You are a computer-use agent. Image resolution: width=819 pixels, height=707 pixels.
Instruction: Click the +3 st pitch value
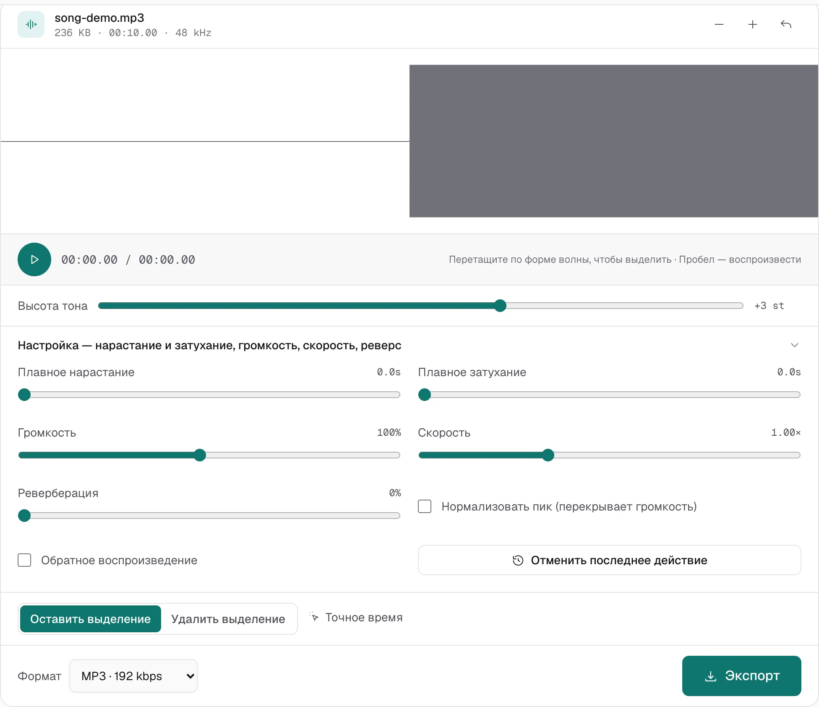click(769, 306)
